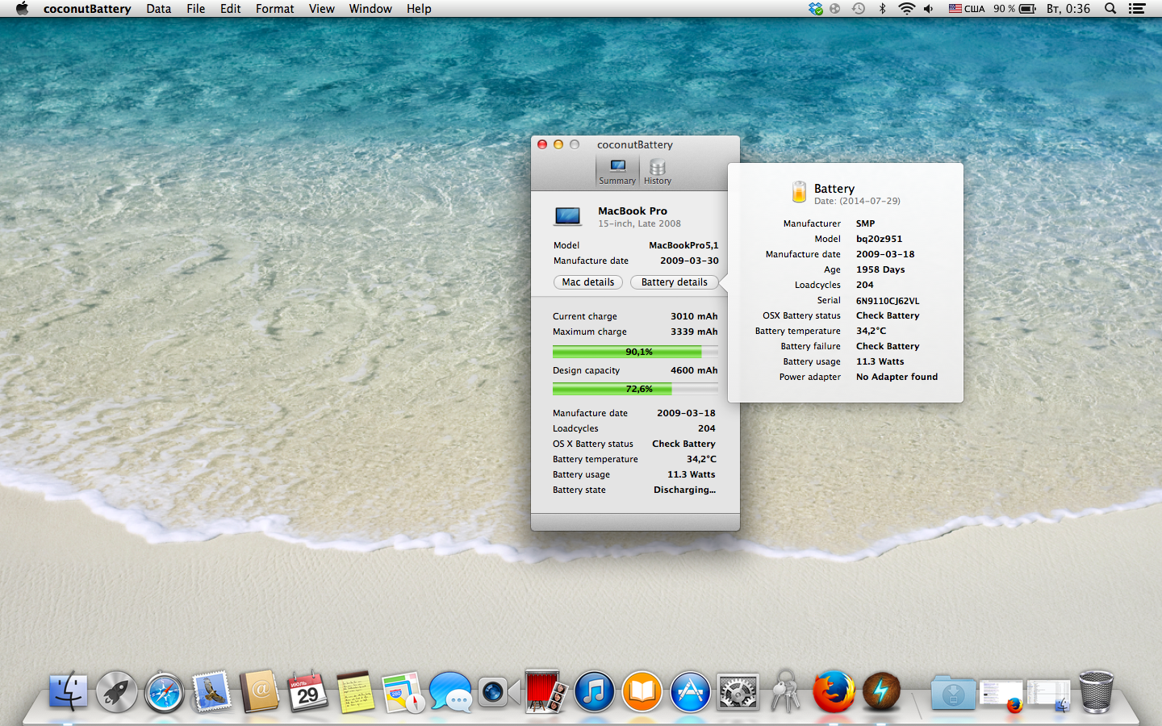The height and width of the screenshot is (726, 1162).
Task: Open Messages speech bubble in Dock
Action: [x=450, y=691]
